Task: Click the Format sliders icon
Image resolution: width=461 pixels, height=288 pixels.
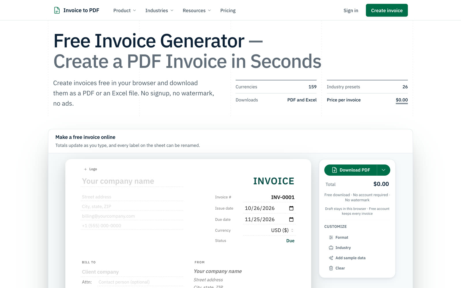Action: click(x=331, y=237)
